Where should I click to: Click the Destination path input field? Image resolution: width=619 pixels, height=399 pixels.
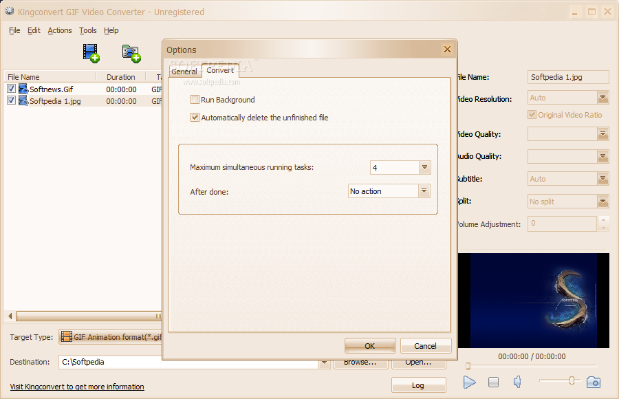[x=188, y=362]
